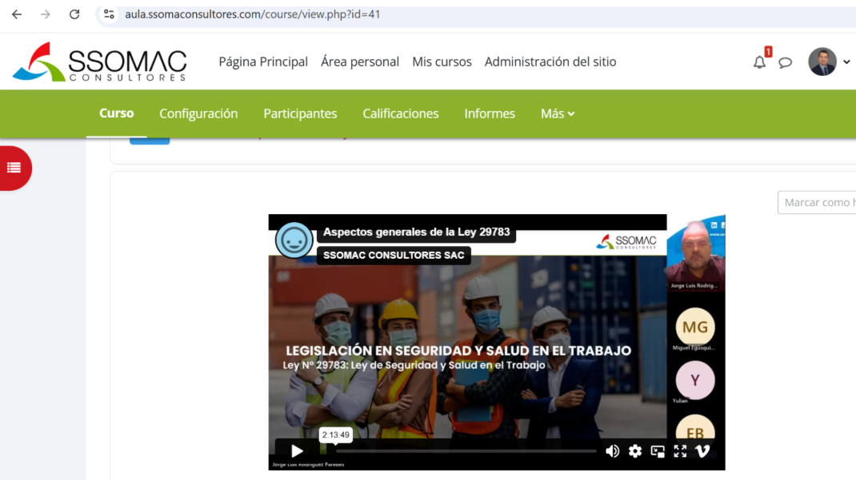The width and height of the screenshot is (856, 480).
Task: Expand the Más dropdown menu
Action: pos(558,113)
